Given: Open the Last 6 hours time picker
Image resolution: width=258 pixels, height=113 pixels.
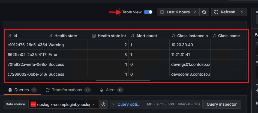Looking at the screenshot, I should point(178,12).
